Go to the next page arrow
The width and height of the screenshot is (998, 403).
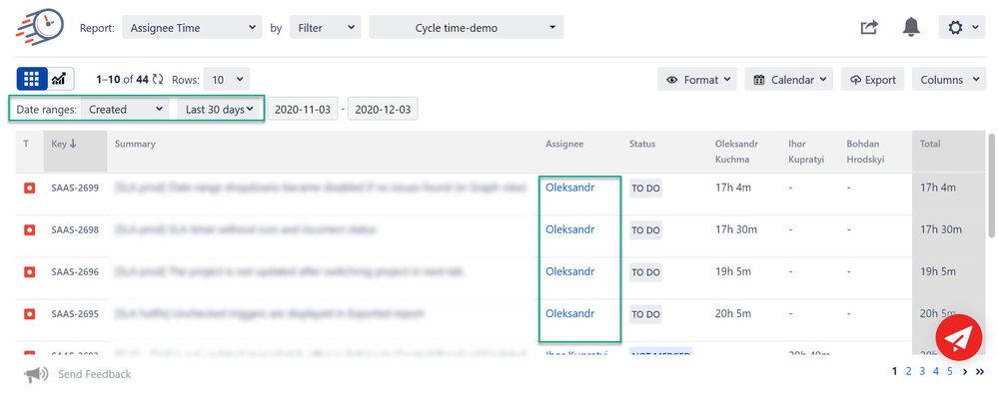tap(966, 372)
